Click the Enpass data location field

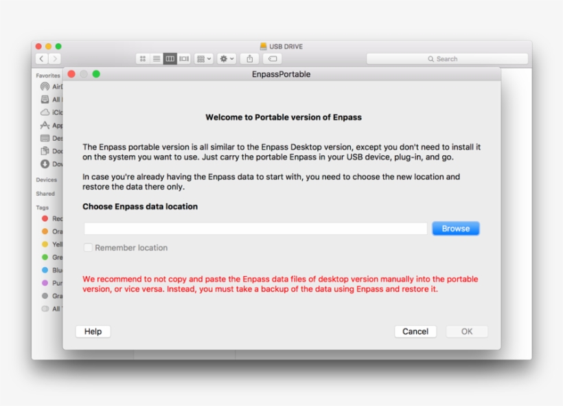tap(255, 229)
